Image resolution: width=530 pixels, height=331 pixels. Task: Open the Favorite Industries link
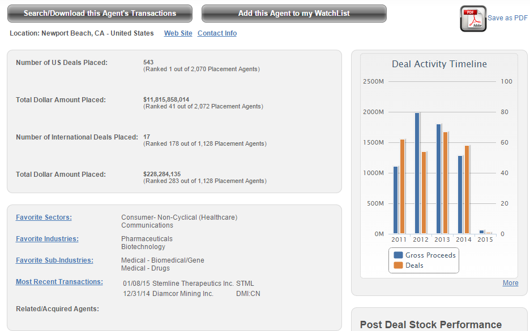coord(47,239)
